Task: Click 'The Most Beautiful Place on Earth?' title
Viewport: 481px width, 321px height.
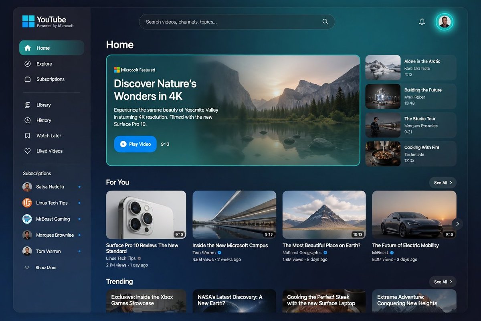Action: (321, 245)
